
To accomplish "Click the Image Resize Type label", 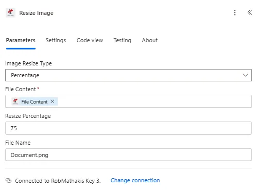I will 28,63.
